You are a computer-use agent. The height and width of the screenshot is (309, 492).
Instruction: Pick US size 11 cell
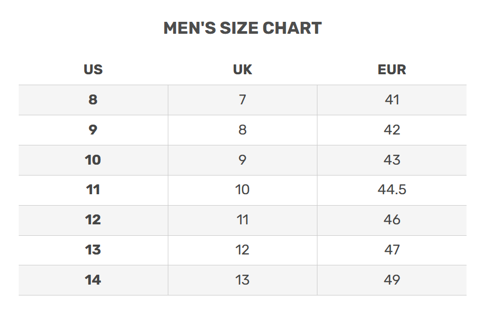click(x=93, y=190)
